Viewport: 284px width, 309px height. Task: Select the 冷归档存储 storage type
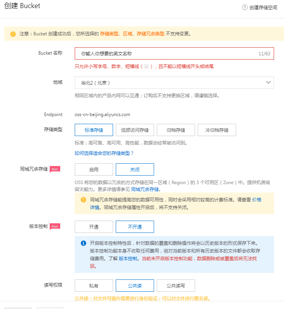(217, 130)
